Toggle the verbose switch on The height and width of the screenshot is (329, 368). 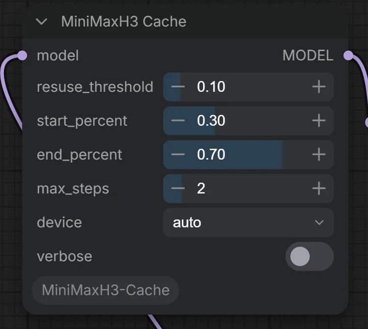click(309, 256)
